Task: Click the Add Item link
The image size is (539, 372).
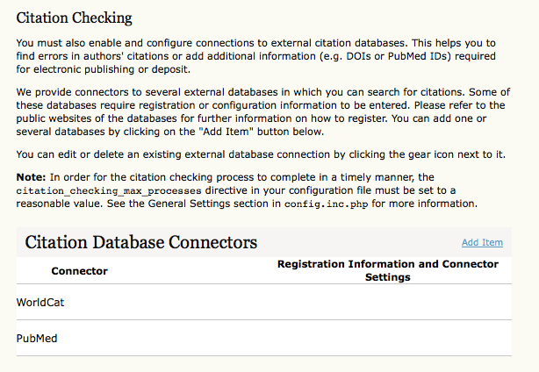Action: (482, 243)
